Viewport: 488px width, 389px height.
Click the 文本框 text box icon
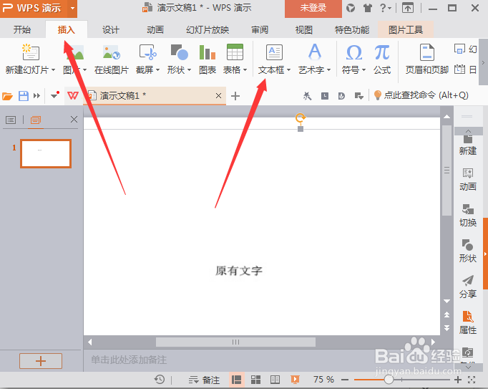tap(274, 52)
